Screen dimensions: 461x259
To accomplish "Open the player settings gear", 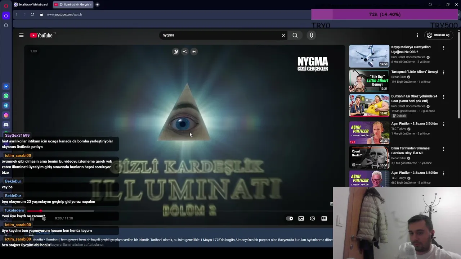I will pos(313,218).
